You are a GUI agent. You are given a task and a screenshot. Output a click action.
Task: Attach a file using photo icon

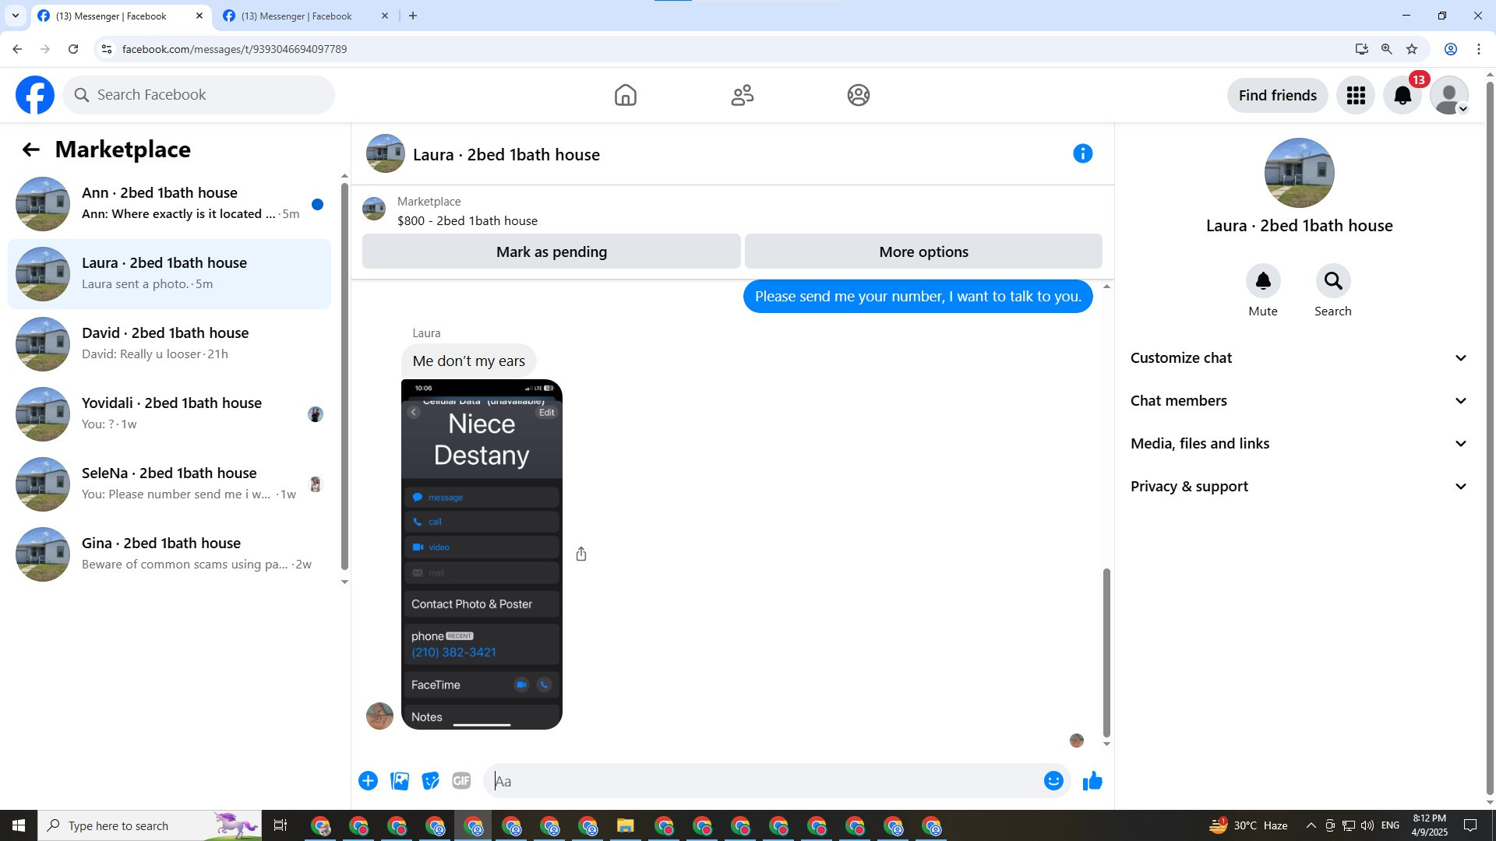(400, 781)
